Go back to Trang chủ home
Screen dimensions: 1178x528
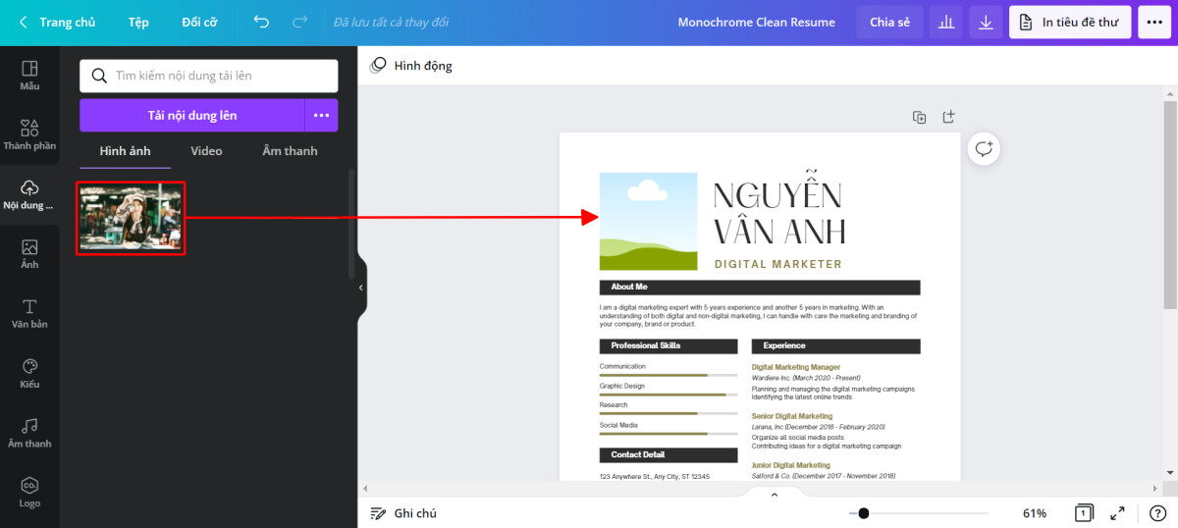tap(56, 22)
